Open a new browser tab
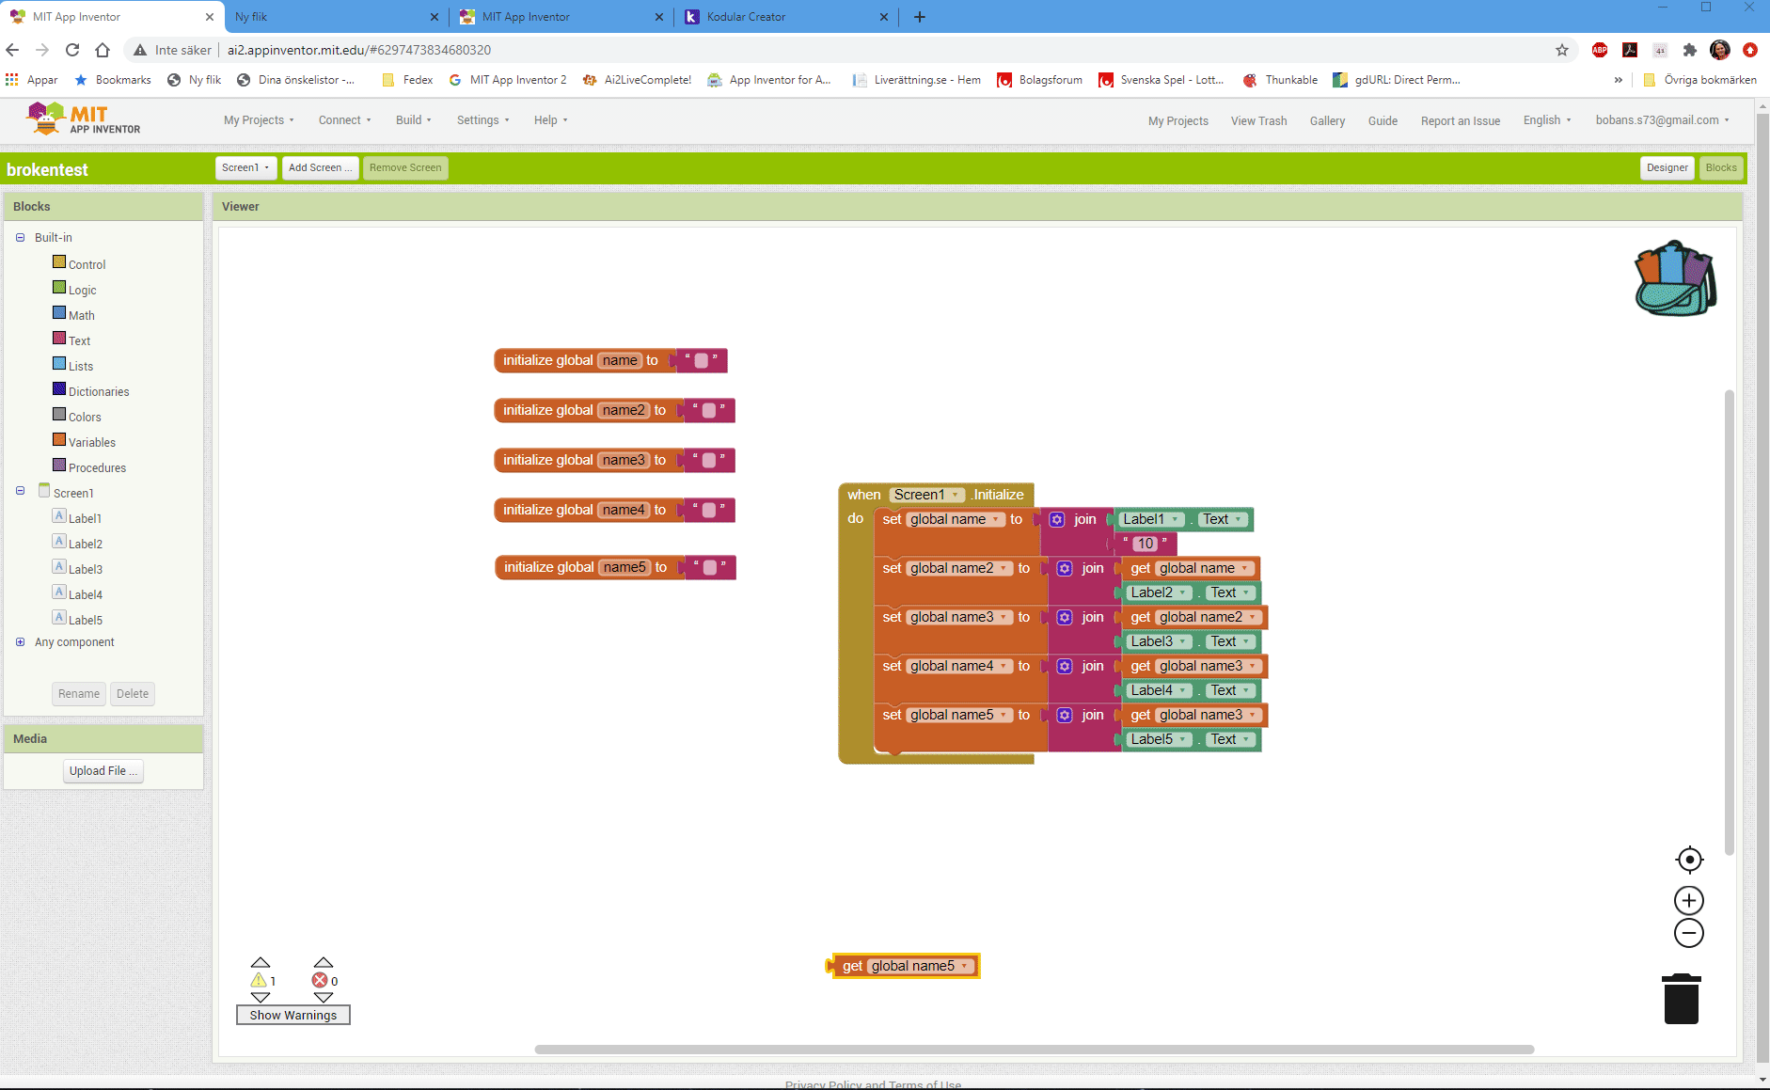Screen dimensions: 1770x1090 920,17
